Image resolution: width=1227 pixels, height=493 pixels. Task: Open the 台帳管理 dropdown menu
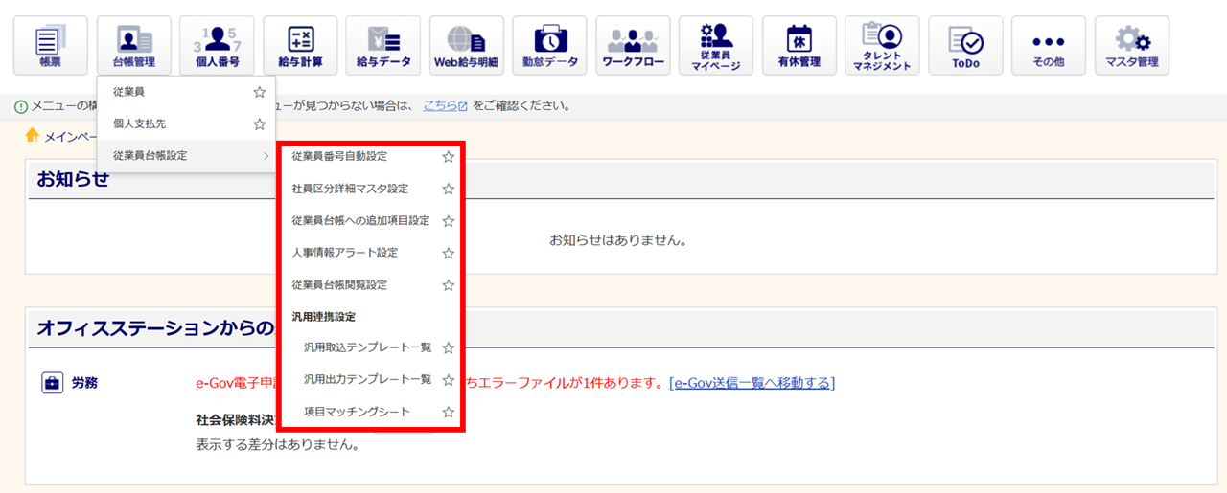pos(133,46)
